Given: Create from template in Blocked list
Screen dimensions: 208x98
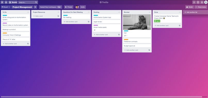Looking at the screenshot, I should coord(149,50).
